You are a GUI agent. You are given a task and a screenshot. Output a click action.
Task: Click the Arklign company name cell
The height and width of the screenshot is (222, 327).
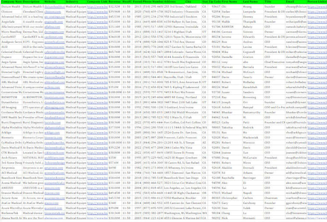tap(11, 133)
